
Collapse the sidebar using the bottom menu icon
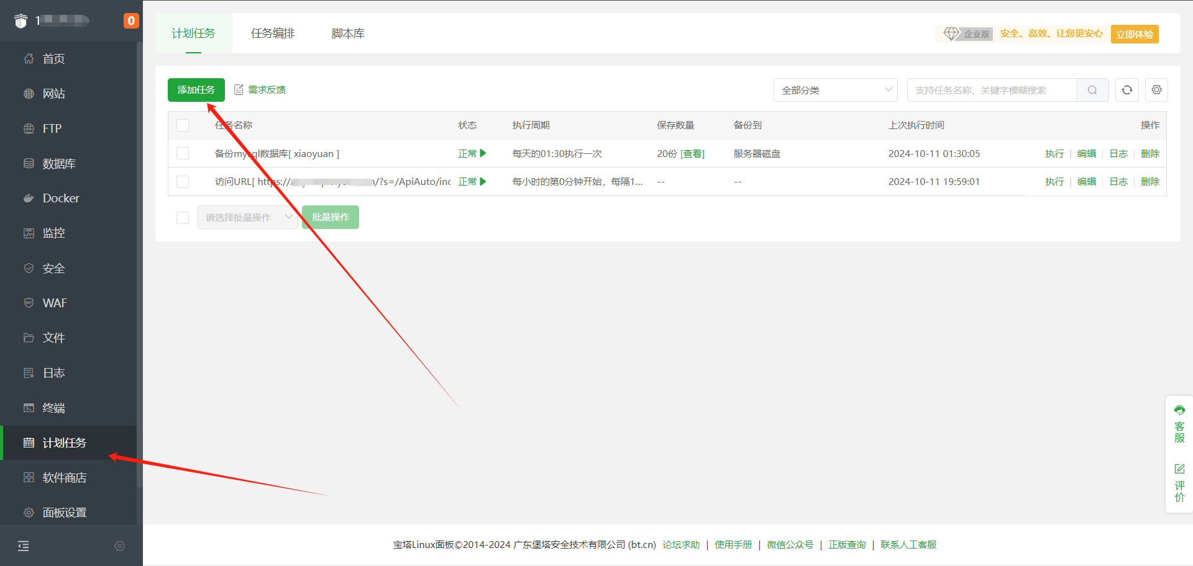[24, 546]
